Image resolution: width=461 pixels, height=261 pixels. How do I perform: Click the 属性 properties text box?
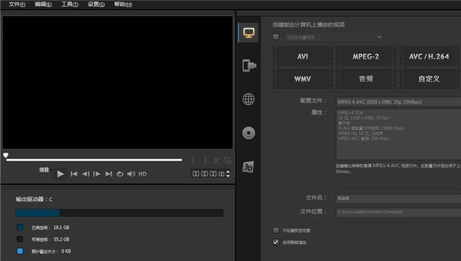pyautogui.click(x=398, y=135)
